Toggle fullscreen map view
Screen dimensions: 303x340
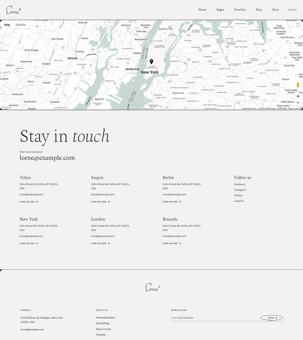click(298, 25)
